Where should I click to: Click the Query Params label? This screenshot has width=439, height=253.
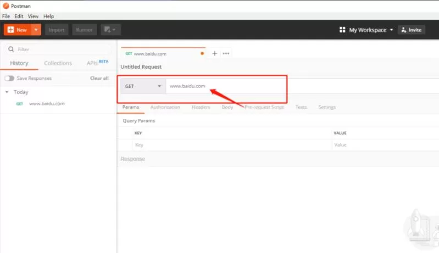[x=138, y=121]
